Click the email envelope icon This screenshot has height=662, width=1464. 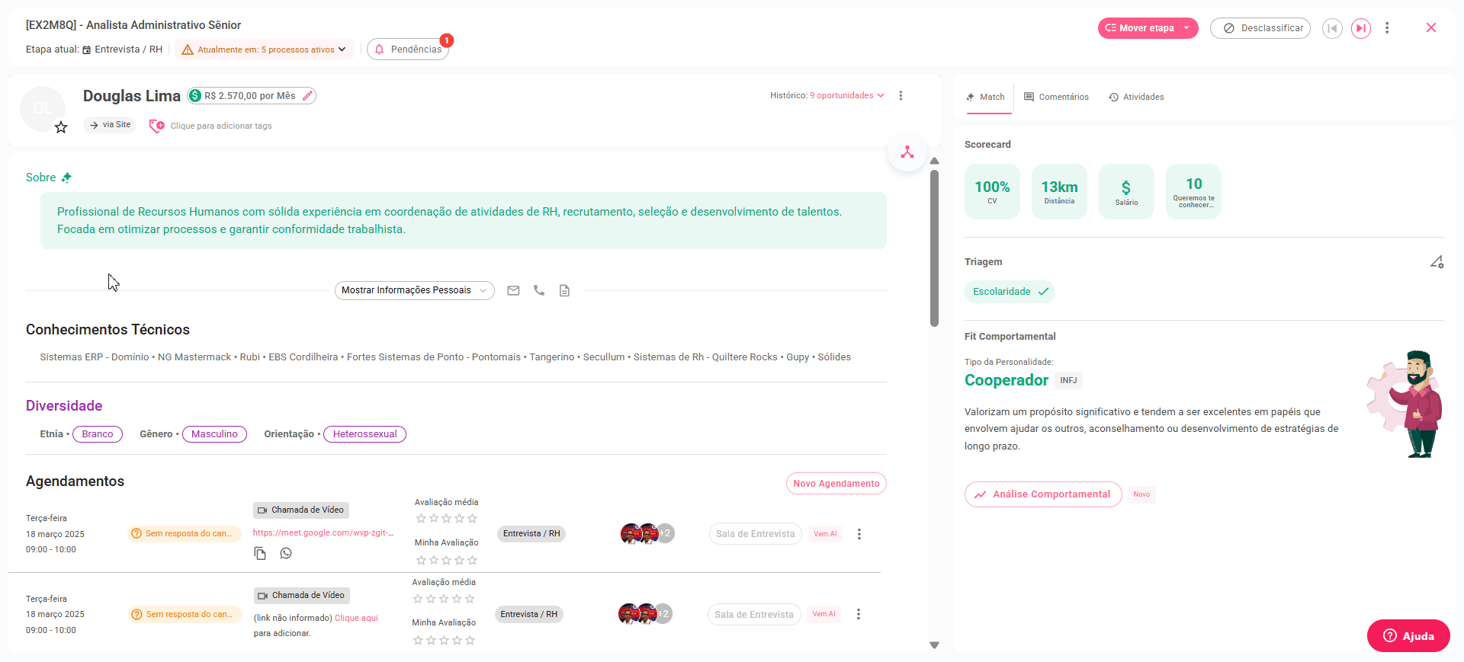(x=513, y=290)
